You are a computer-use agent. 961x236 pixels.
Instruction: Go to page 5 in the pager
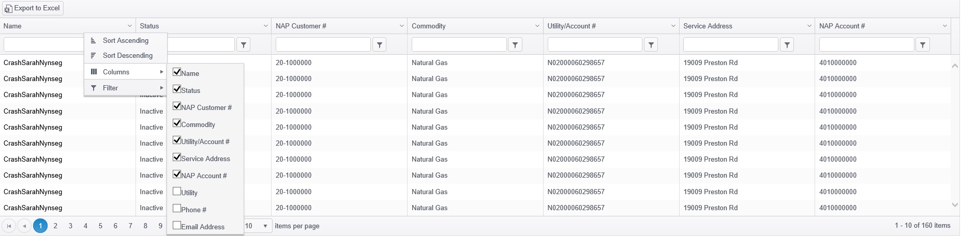(x=100, y=226)
